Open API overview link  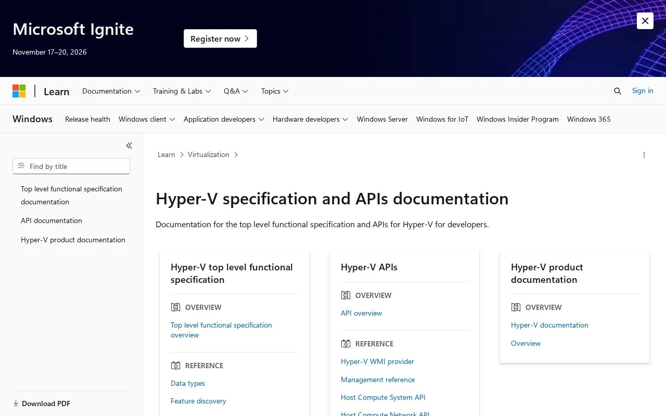click(x=361, y=313)
